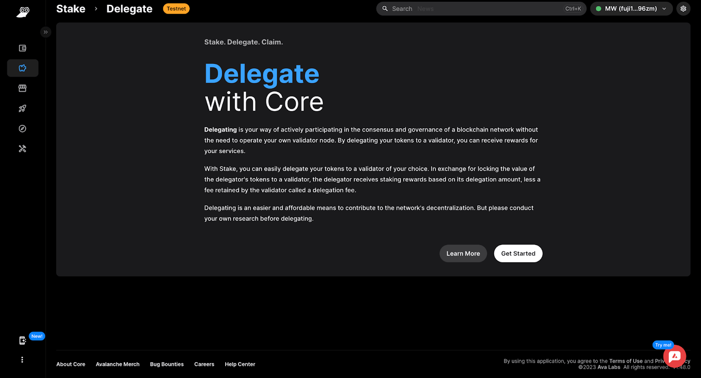Open the rocket sidebar icon
This screenshot has height=378, width=701.
(23, 108)
